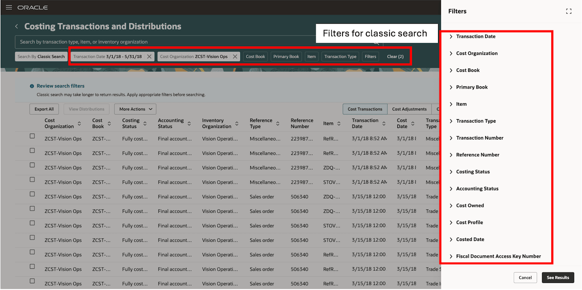
Task: Click the Filters chip
Action: pos(370,57)
